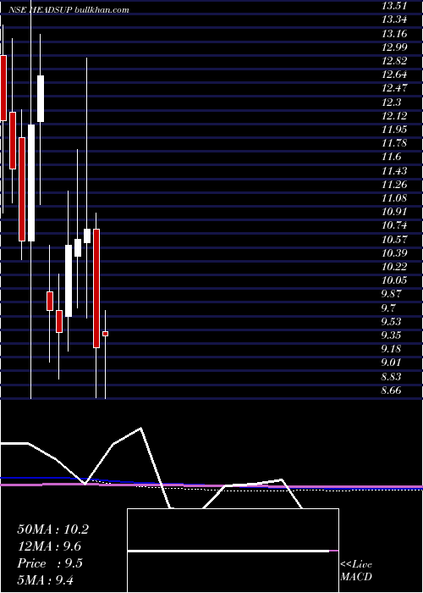
Task: Click the 13.16 price axis label
Action: (394, 34)
